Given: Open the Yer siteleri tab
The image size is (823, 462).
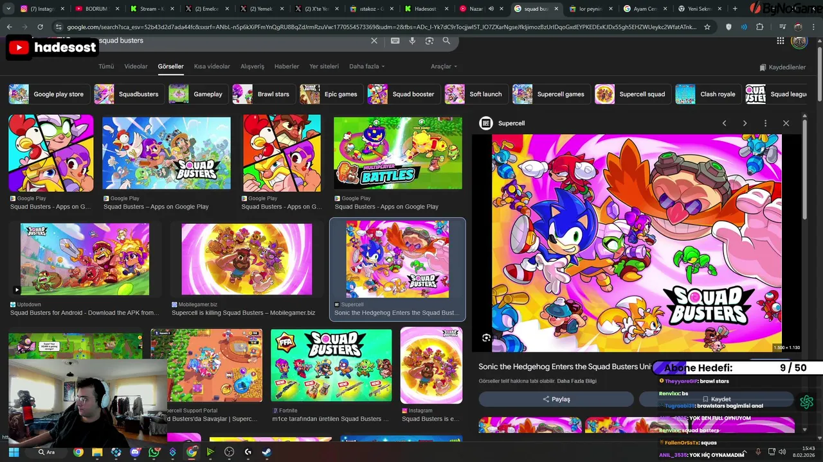Looking at the screenshot, I should coord(324,67).
